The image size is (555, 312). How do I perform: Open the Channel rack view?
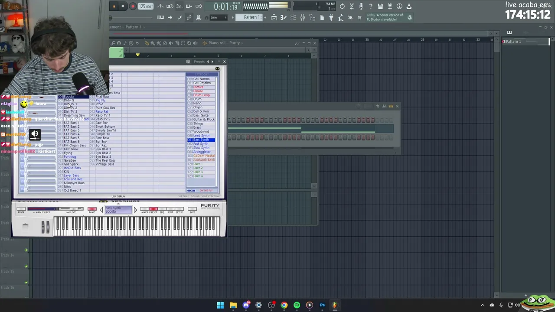click(x=293, y=18)
